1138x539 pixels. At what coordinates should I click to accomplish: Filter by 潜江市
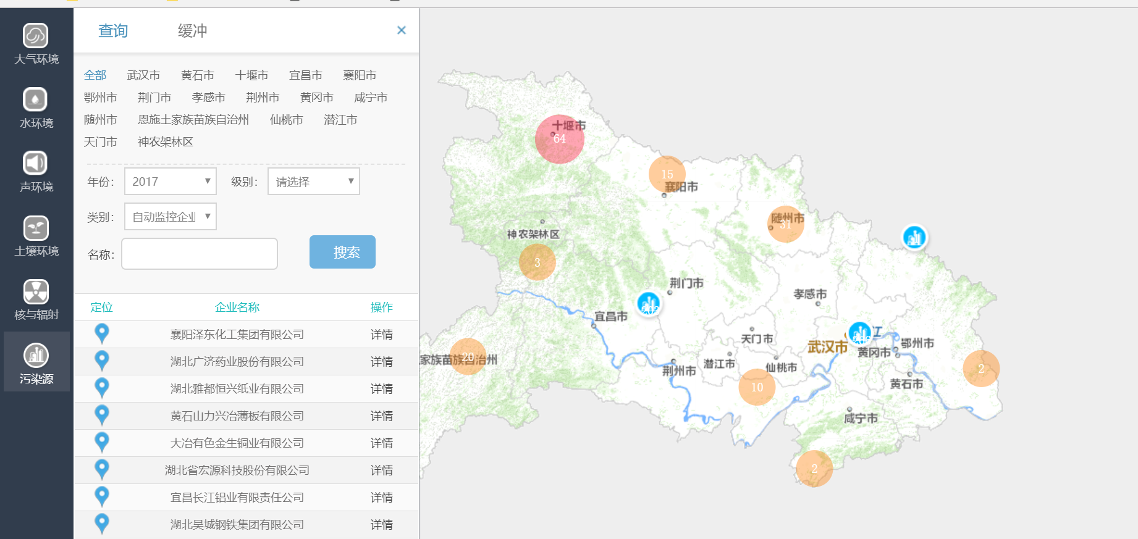click(340, 120)
